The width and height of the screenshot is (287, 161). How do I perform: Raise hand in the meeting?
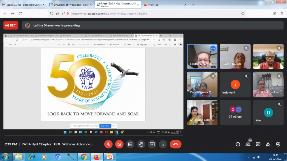141,144
